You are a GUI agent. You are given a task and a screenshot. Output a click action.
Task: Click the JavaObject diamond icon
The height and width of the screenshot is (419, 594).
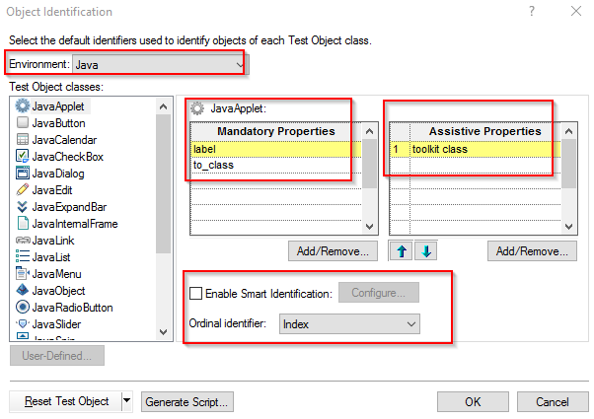coord(23,290)
